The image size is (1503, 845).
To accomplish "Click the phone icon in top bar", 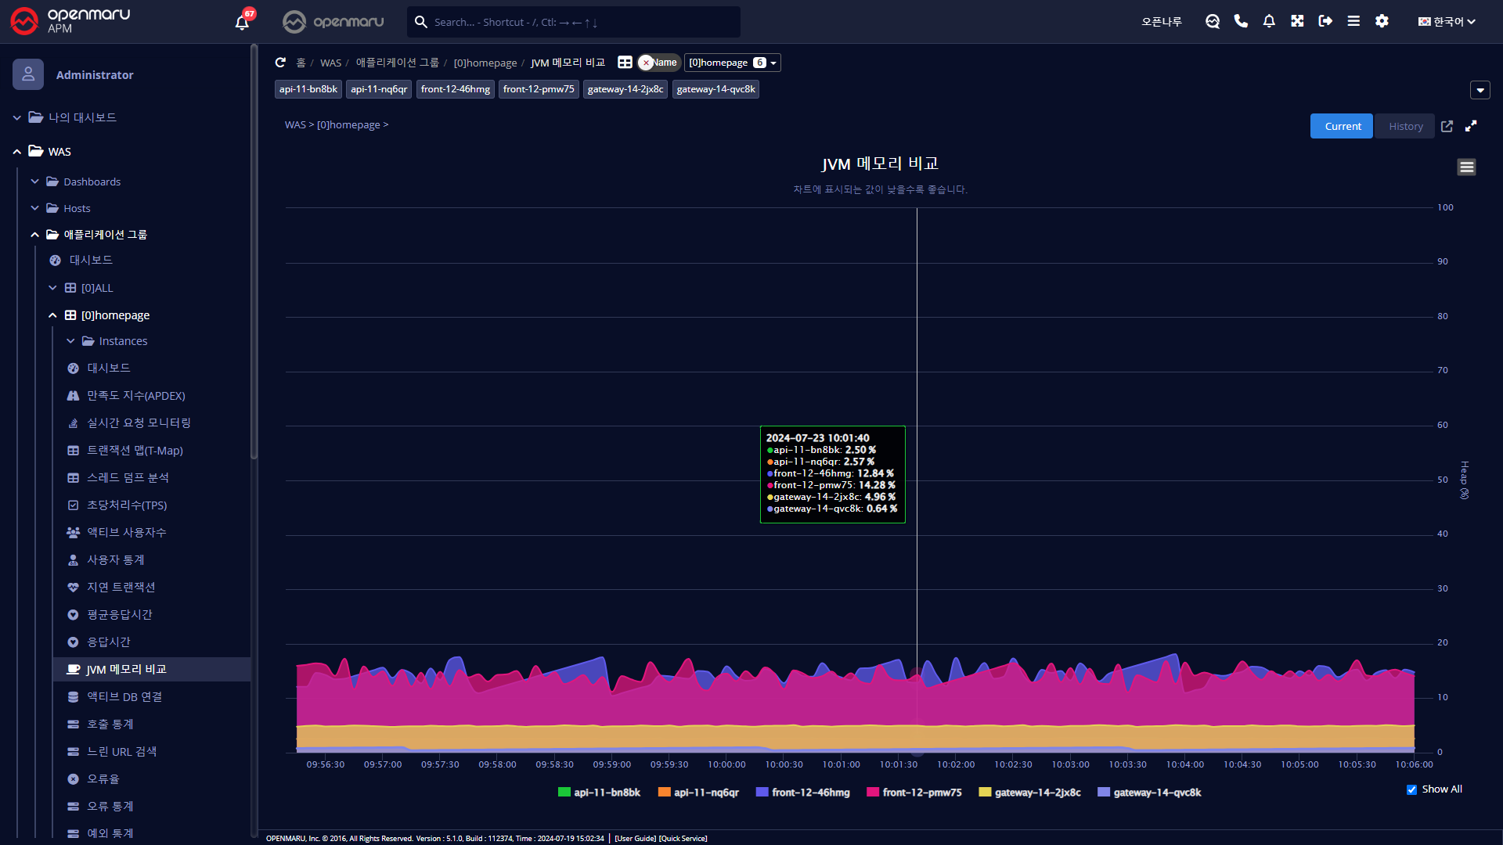I will (1241, 21).
